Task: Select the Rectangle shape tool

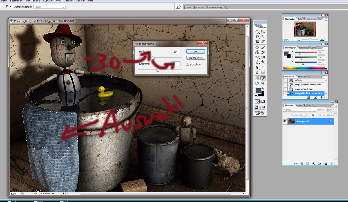Action: 263,72
